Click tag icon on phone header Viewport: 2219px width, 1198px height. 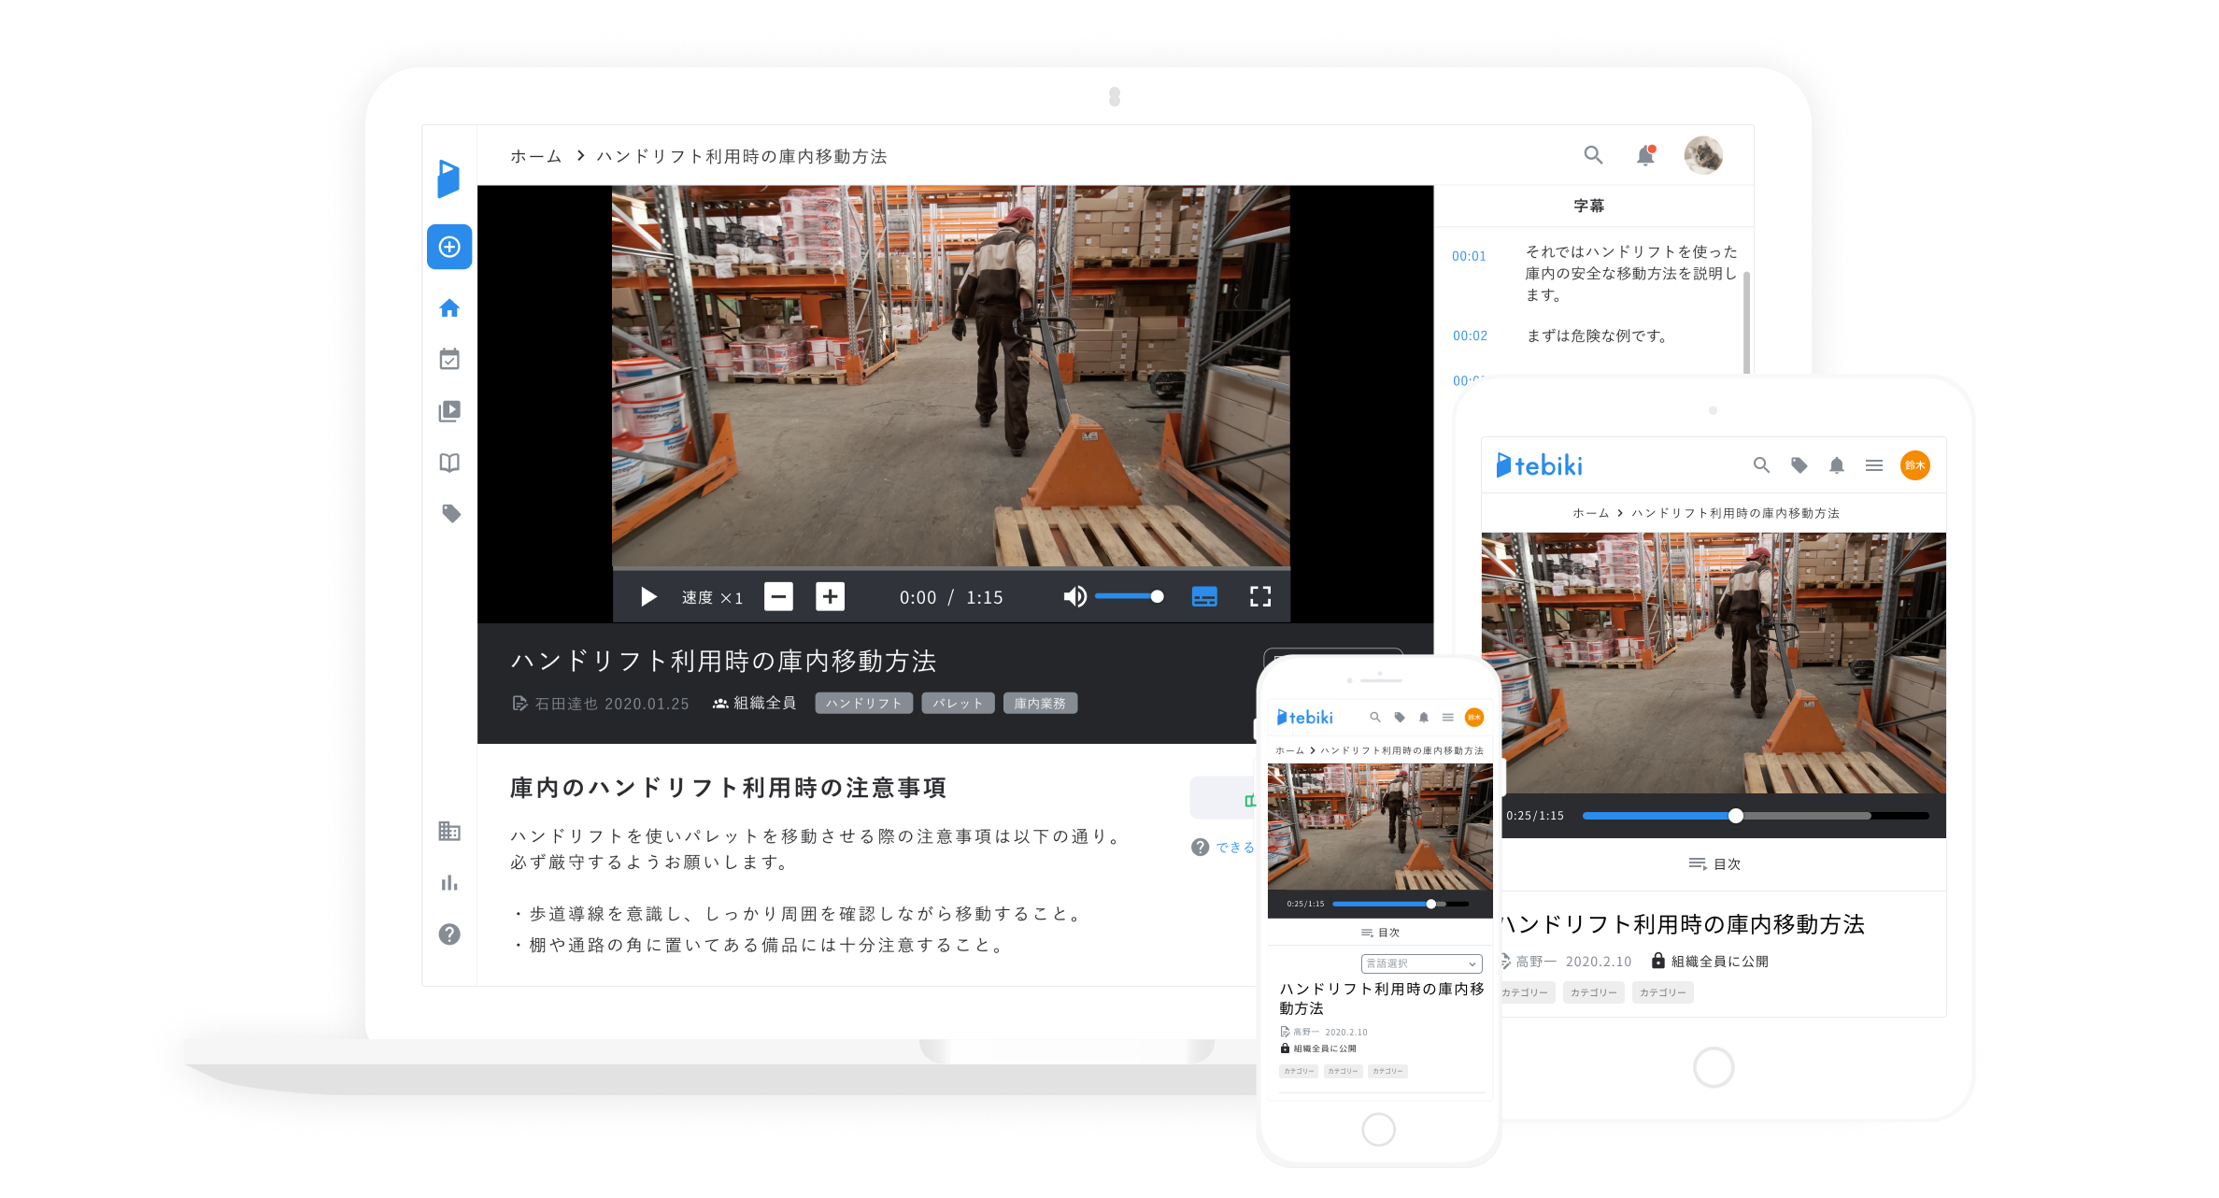(x=1399, y=718)
